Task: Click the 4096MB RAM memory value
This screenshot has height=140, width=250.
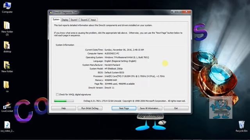Action: point(111,80)
